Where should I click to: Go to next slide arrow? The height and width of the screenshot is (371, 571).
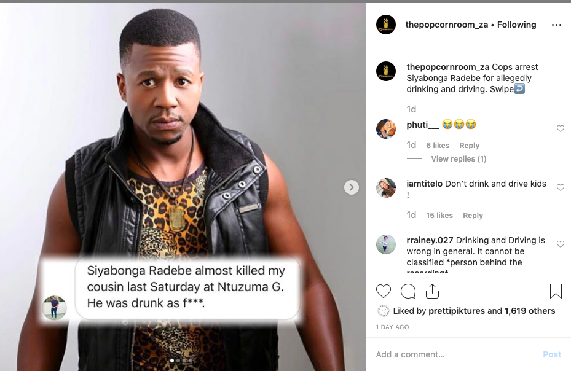point(351,187)
